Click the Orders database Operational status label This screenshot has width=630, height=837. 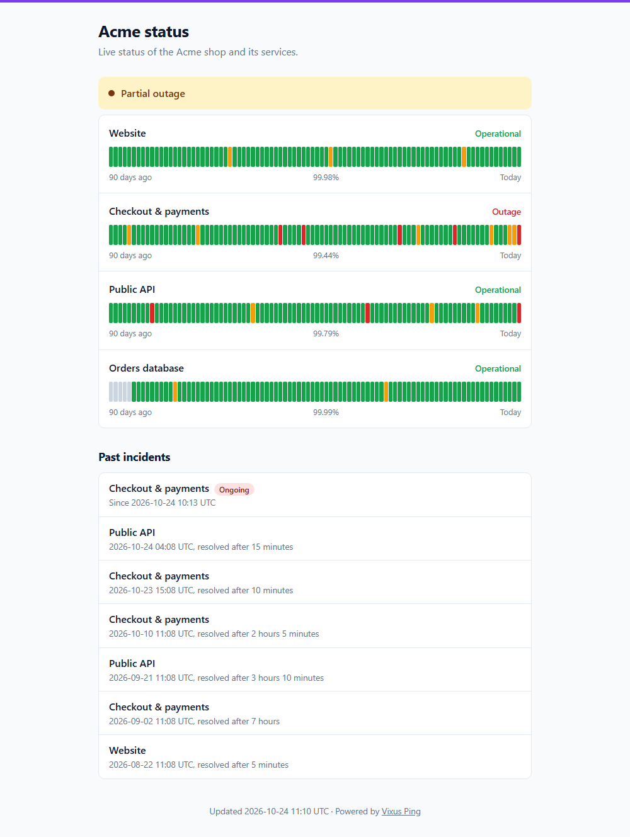[x=498, y=368]
